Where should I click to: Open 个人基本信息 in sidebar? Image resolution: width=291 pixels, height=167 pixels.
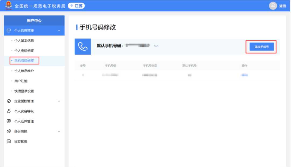24,41
